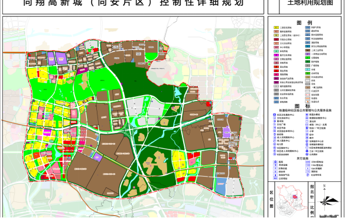Click the hospital icon under 其它设施

pyautogui.click(x=275, y=162)
